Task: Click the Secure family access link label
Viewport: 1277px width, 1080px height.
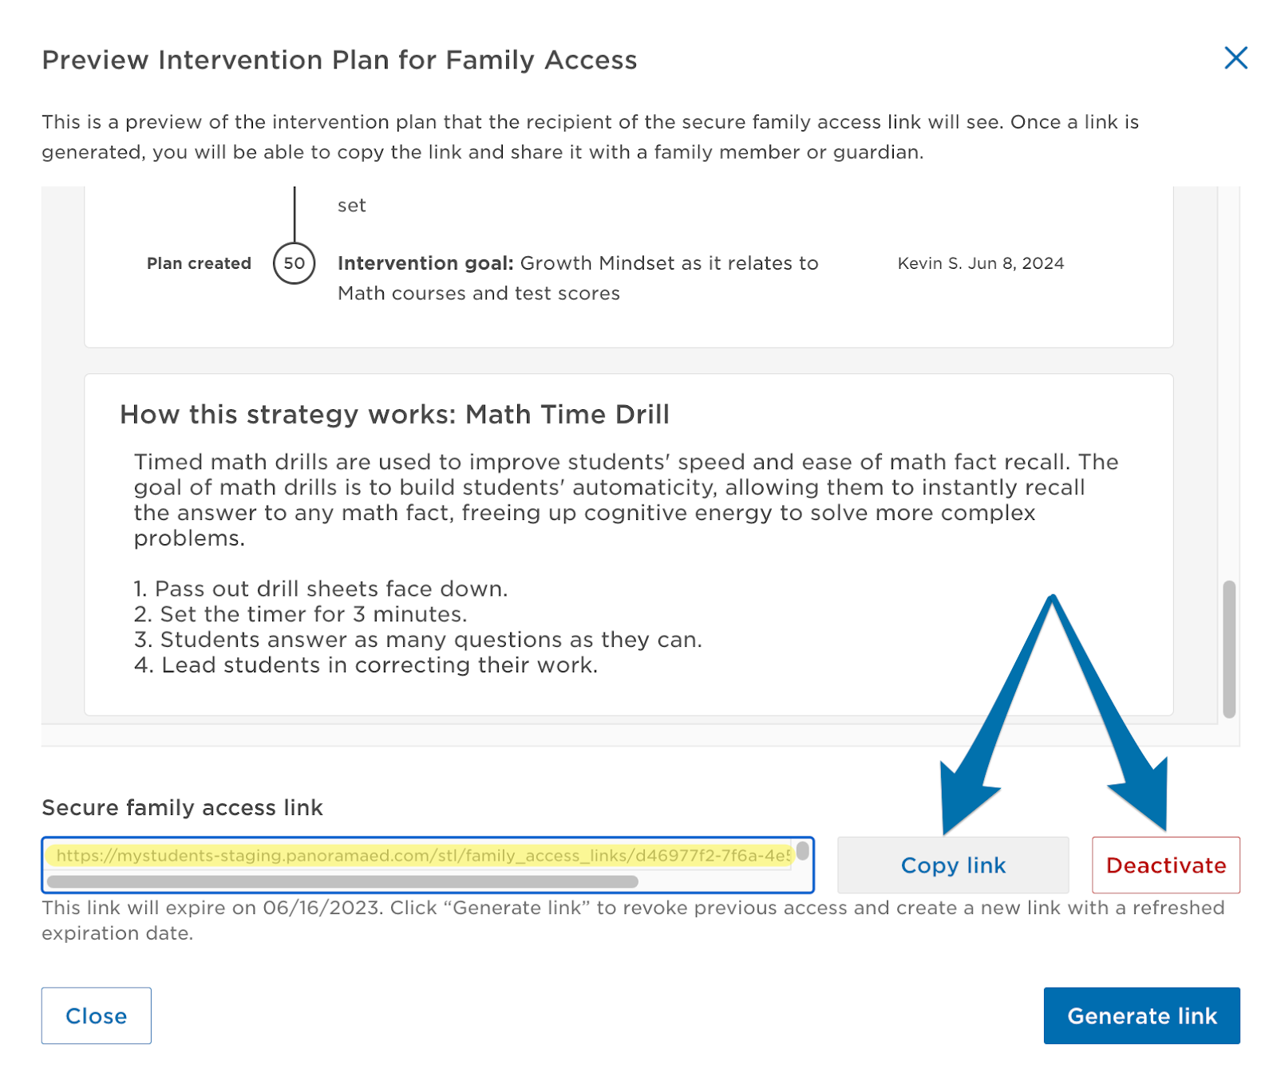Action: tap(182, 807)
